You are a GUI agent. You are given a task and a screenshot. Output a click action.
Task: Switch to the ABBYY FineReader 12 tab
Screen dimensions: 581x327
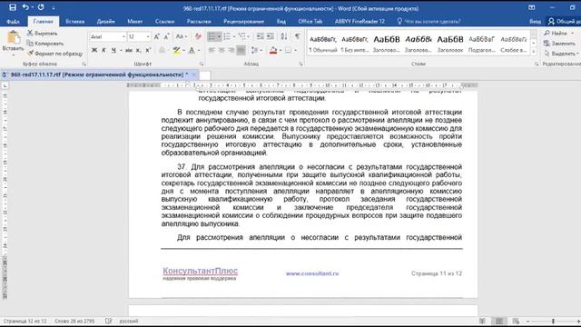click(x=359, y=22)
